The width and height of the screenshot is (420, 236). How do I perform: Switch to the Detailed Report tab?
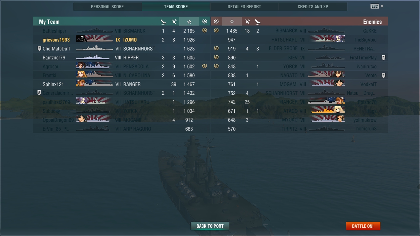pos(244,6)
